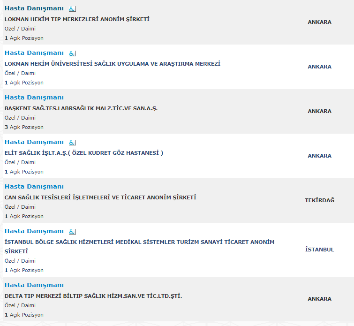
Task: Click ELİT SAĞLIK ÖZEL KUDRET GÖZ HASTANESİ name
Action: (x=84, y=153)
